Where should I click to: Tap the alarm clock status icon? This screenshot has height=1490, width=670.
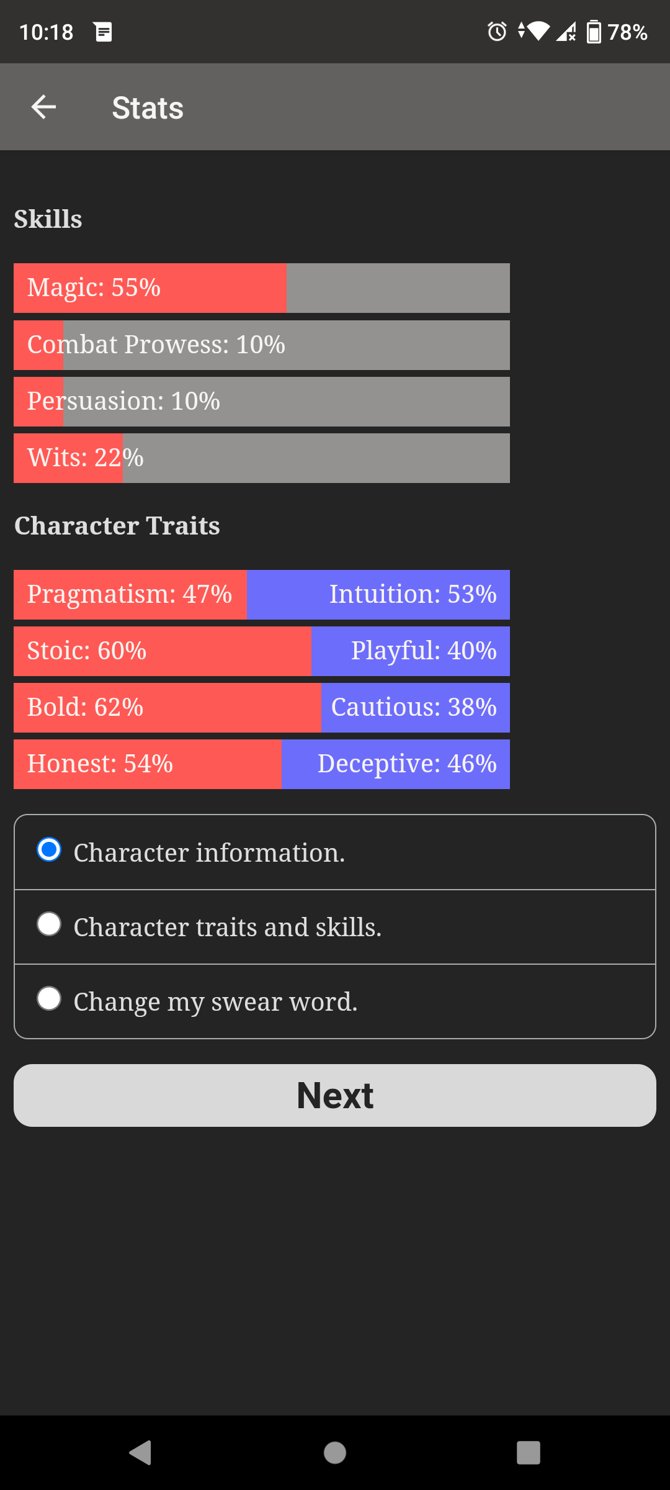pos(497,32)
